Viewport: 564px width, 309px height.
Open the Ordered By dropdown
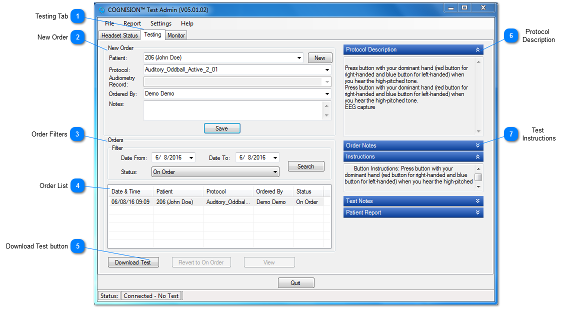pos(327,94)
